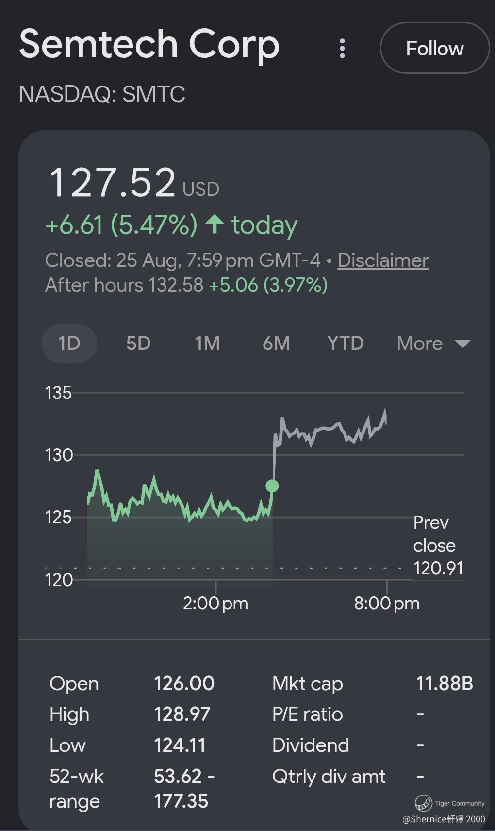This screenshot has width=495, height=831.
Task: Show the 6M price chart
Action: coord(276,343)
